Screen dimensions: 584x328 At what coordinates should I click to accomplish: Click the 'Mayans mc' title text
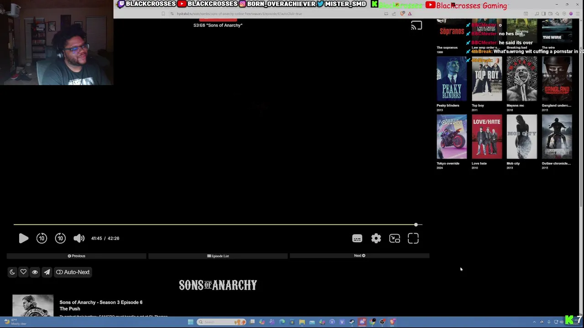point(515,105)
